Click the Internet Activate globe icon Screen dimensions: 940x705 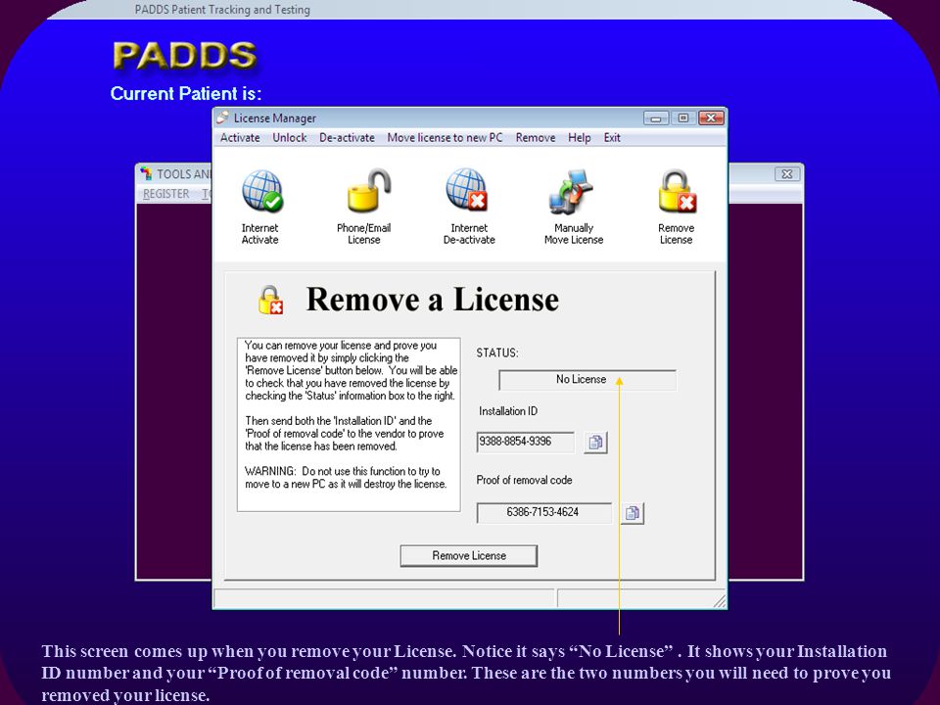pyautogui.click(x=262, y=191)
